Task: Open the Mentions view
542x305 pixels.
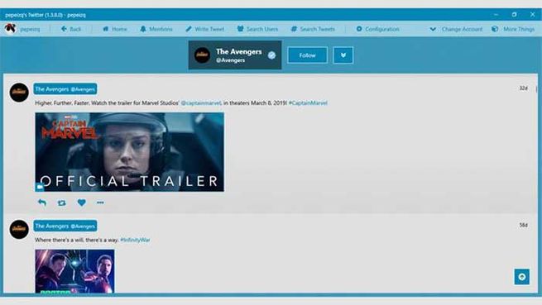Action: click(x=156, y=29)
